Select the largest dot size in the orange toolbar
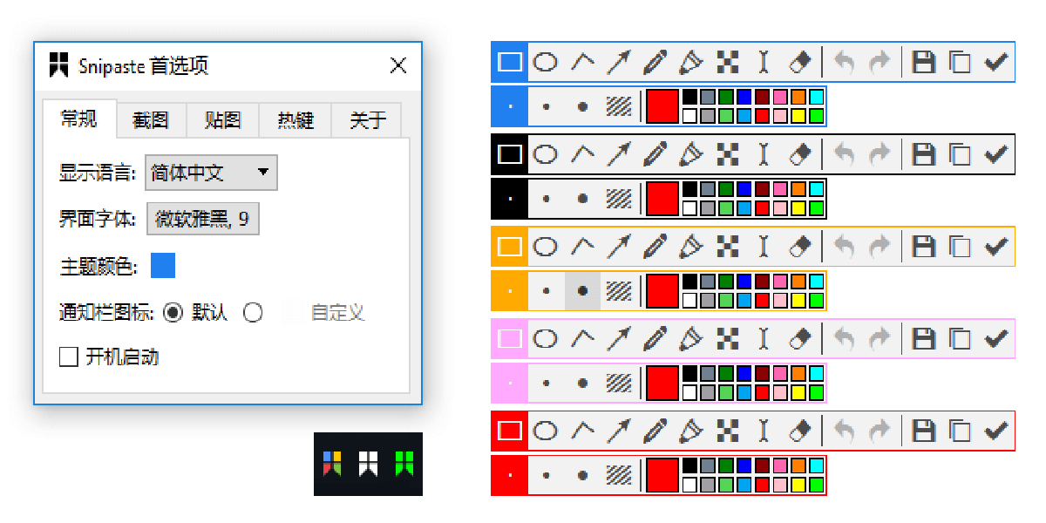Image resolution: width=1046 pixels, height=523 pixels. click(x=582, y=291)
